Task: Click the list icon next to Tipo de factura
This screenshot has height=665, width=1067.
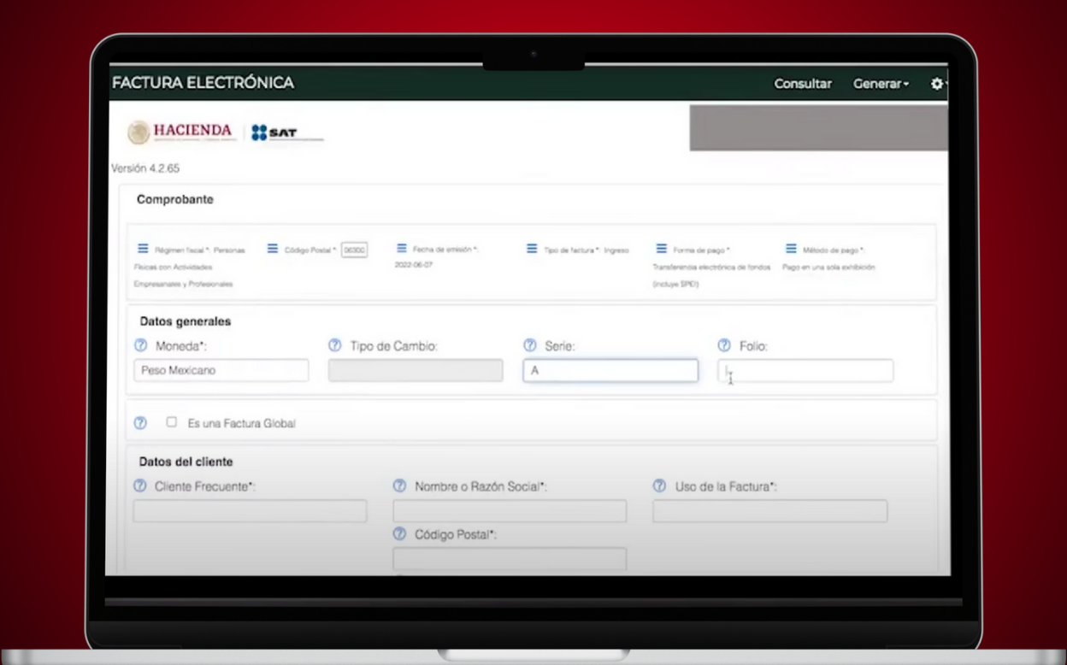Action: coord(532,249)
